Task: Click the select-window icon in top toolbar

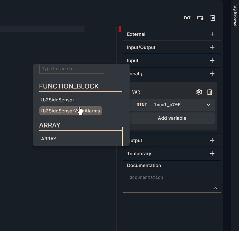Action: 200,18
